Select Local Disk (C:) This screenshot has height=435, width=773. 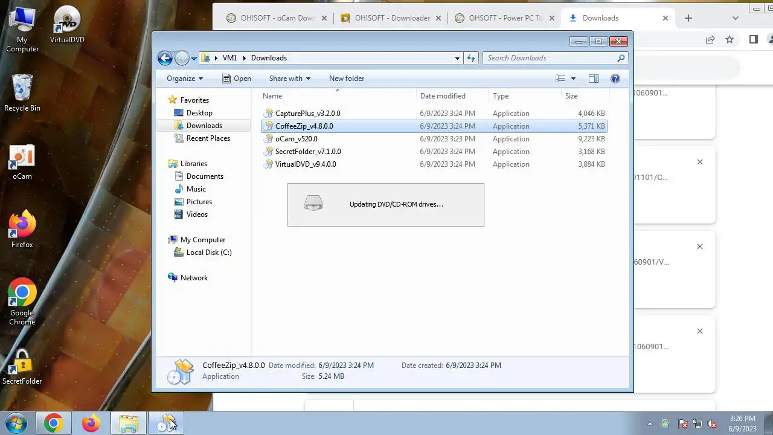tap(209, 253)
